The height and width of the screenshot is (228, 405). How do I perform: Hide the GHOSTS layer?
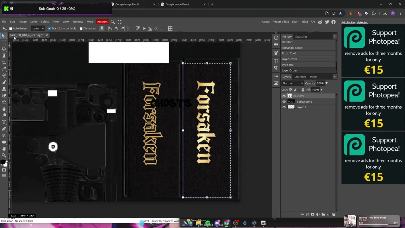284,96
